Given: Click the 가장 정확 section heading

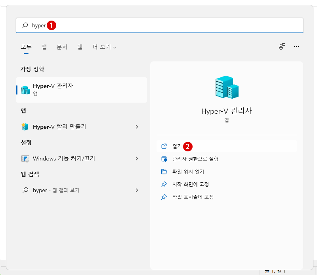Looking at the screenshot, I should tap(32, 69).
